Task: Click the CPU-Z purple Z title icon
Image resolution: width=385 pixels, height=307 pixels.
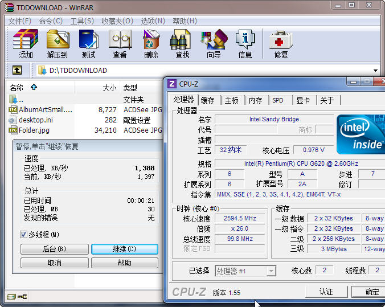Action: 172,84
